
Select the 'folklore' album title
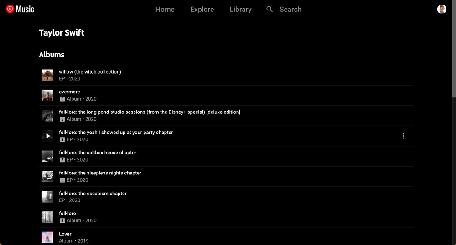click(67, 214)
